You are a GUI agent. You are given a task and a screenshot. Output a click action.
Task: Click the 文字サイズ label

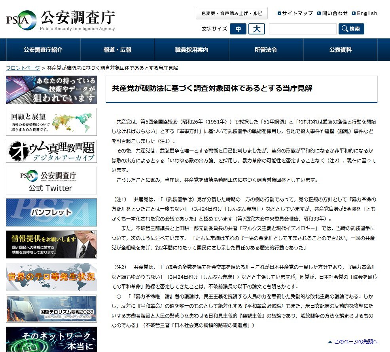[x=214, y=29]
